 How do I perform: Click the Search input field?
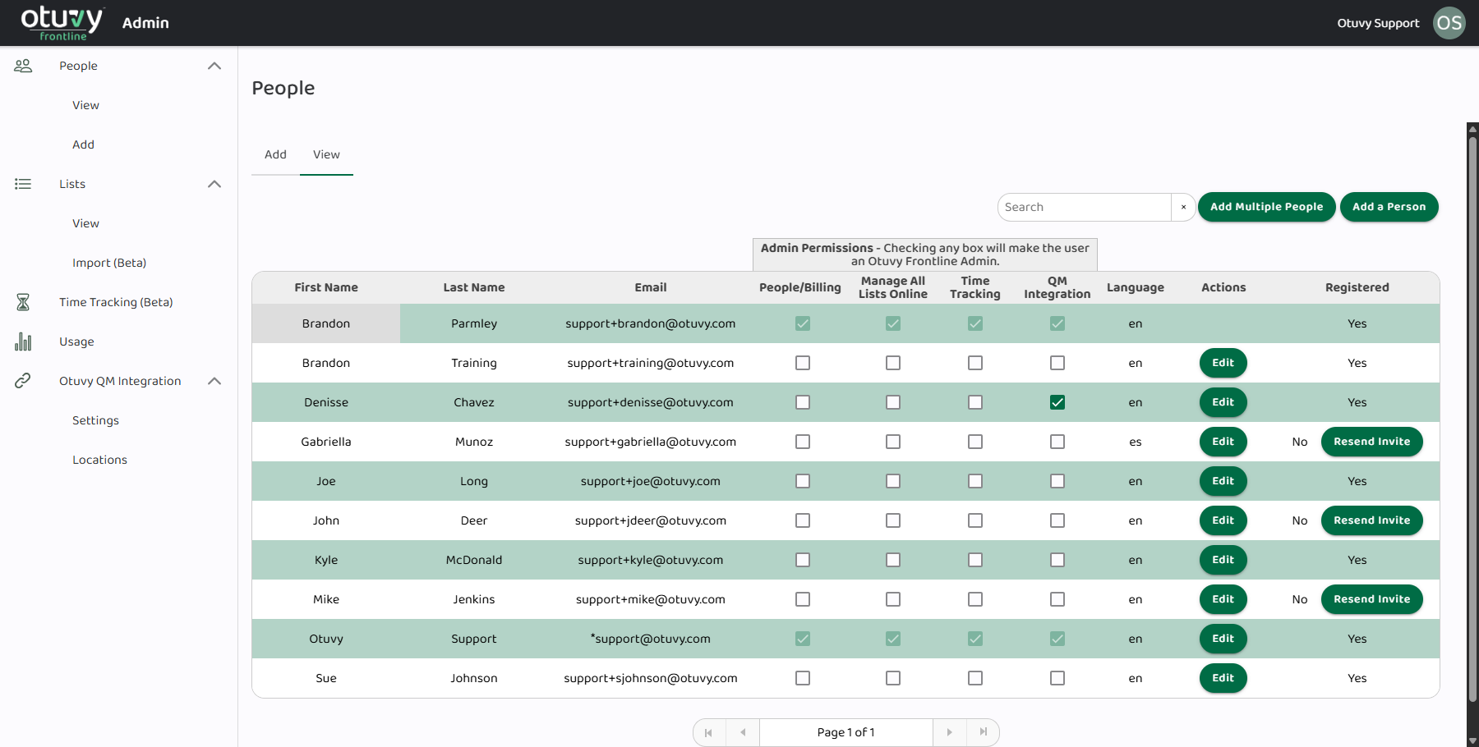point(1085,207)
